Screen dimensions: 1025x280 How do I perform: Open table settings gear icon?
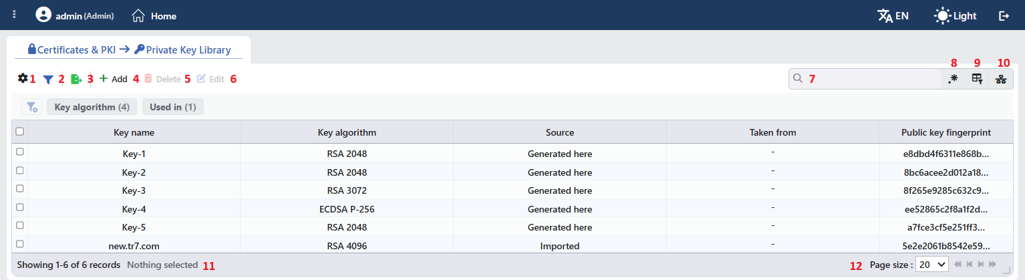23,78
